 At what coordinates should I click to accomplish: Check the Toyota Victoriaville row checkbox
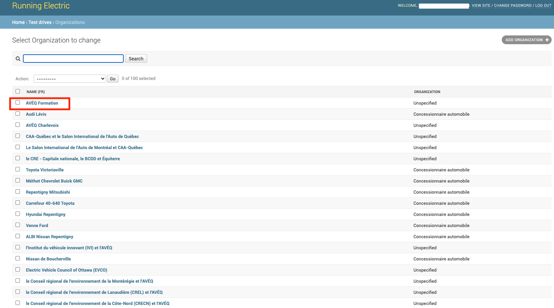click(18, 169)
